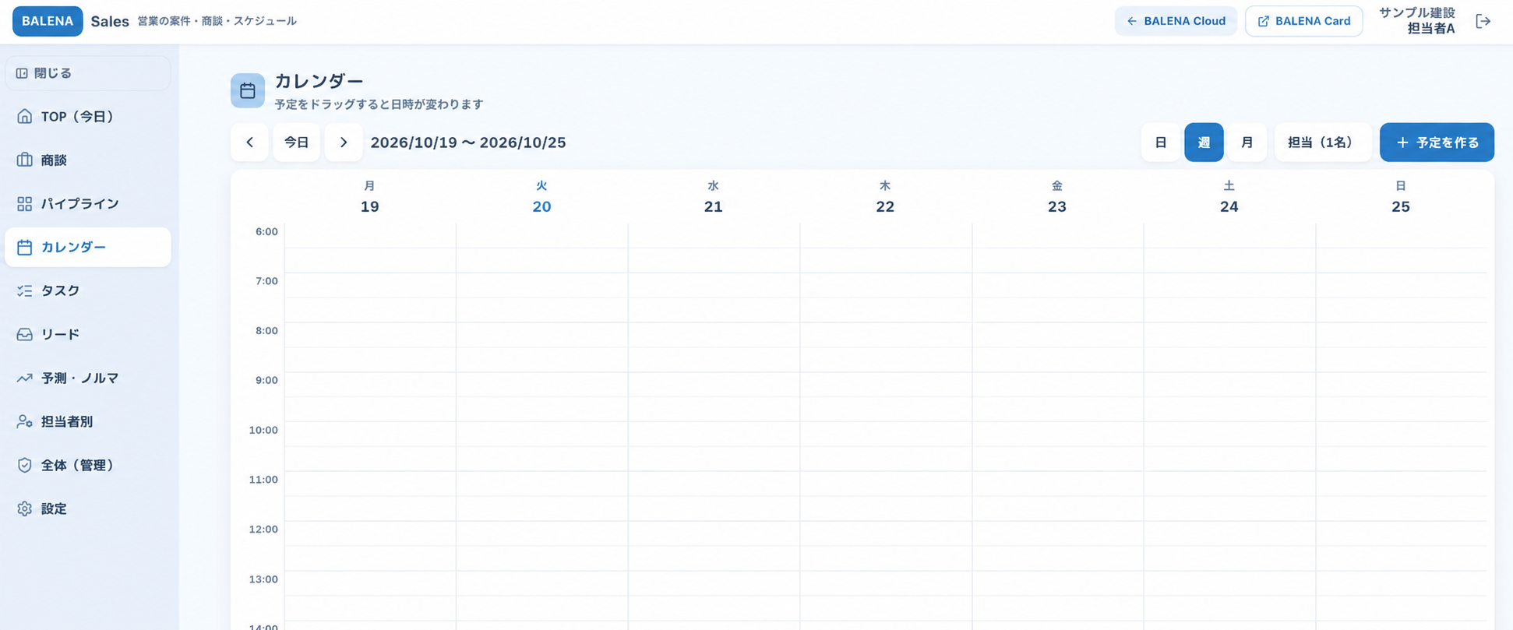Select the Friday 23 column header
The width and height of the screenshot is (1513, 630).
tap(1057, 197)
